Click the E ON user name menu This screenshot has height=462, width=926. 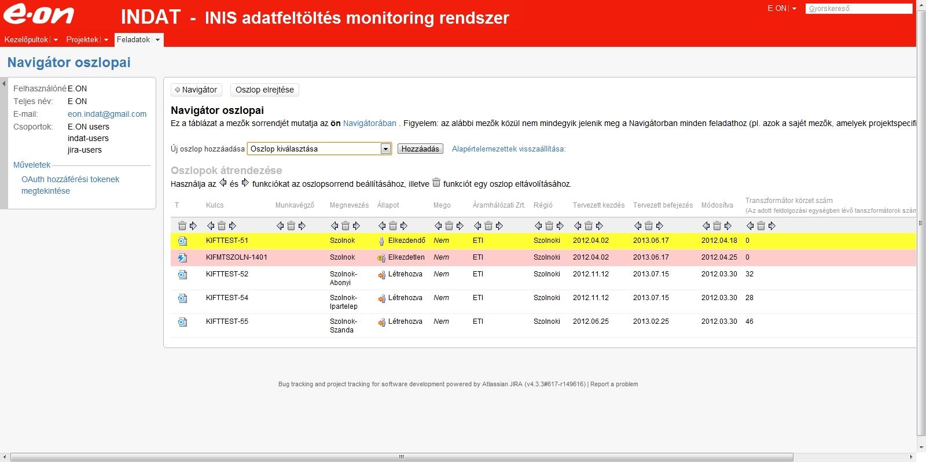point(777,8)
